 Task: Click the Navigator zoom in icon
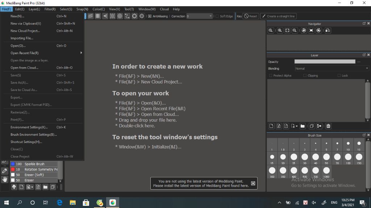pyautogui.click(x=280, y=30)
